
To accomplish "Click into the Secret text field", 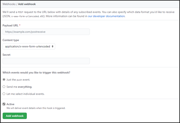I will pyautogui.click(x=46, y=61).
